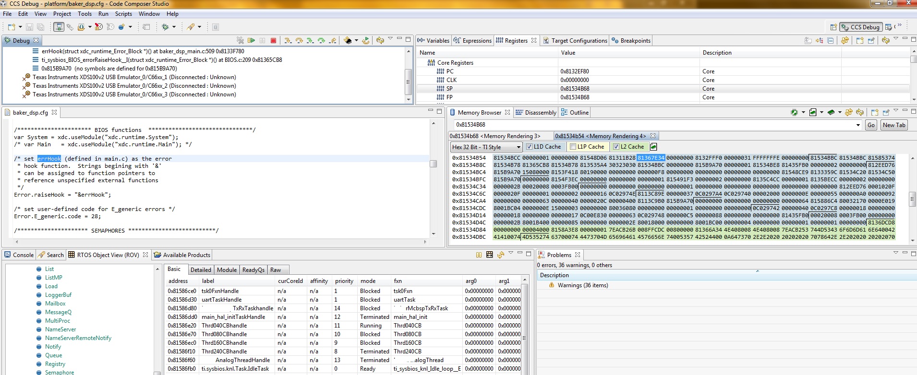This screenshot has width=917, height=375.
Task: Switch to the Variables tab
Action: coord(433,41)
